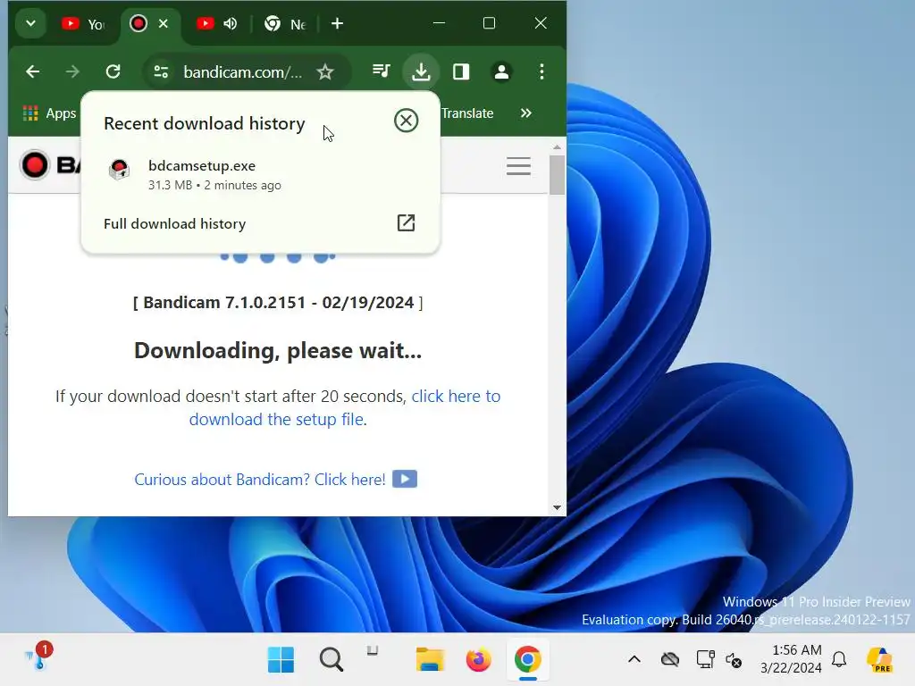
Task: Mute the audio icon on YouTube tab
Action: coord(231,23)
